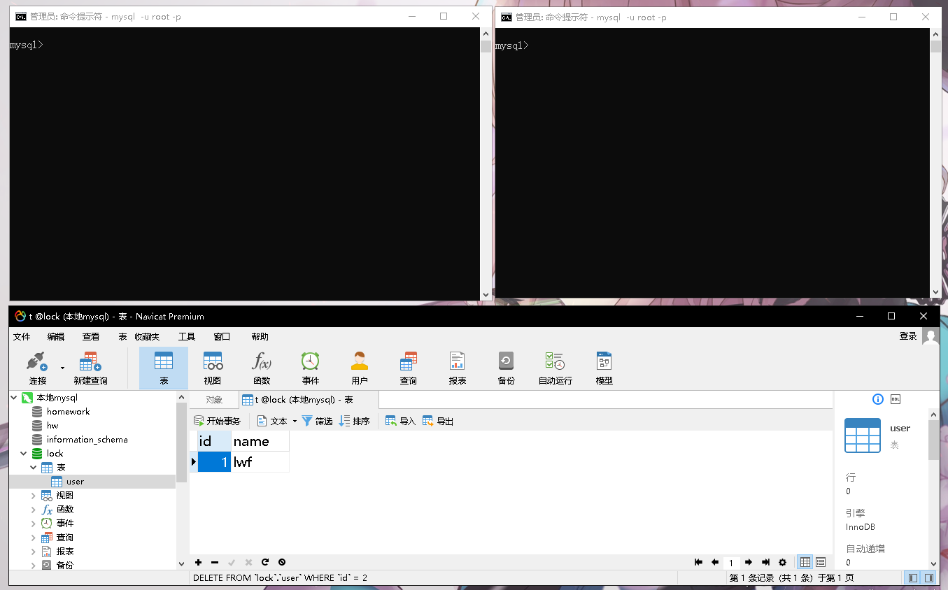Collapse the lock database node
Screen dimensions: 948x590
[x=23, y=454]
